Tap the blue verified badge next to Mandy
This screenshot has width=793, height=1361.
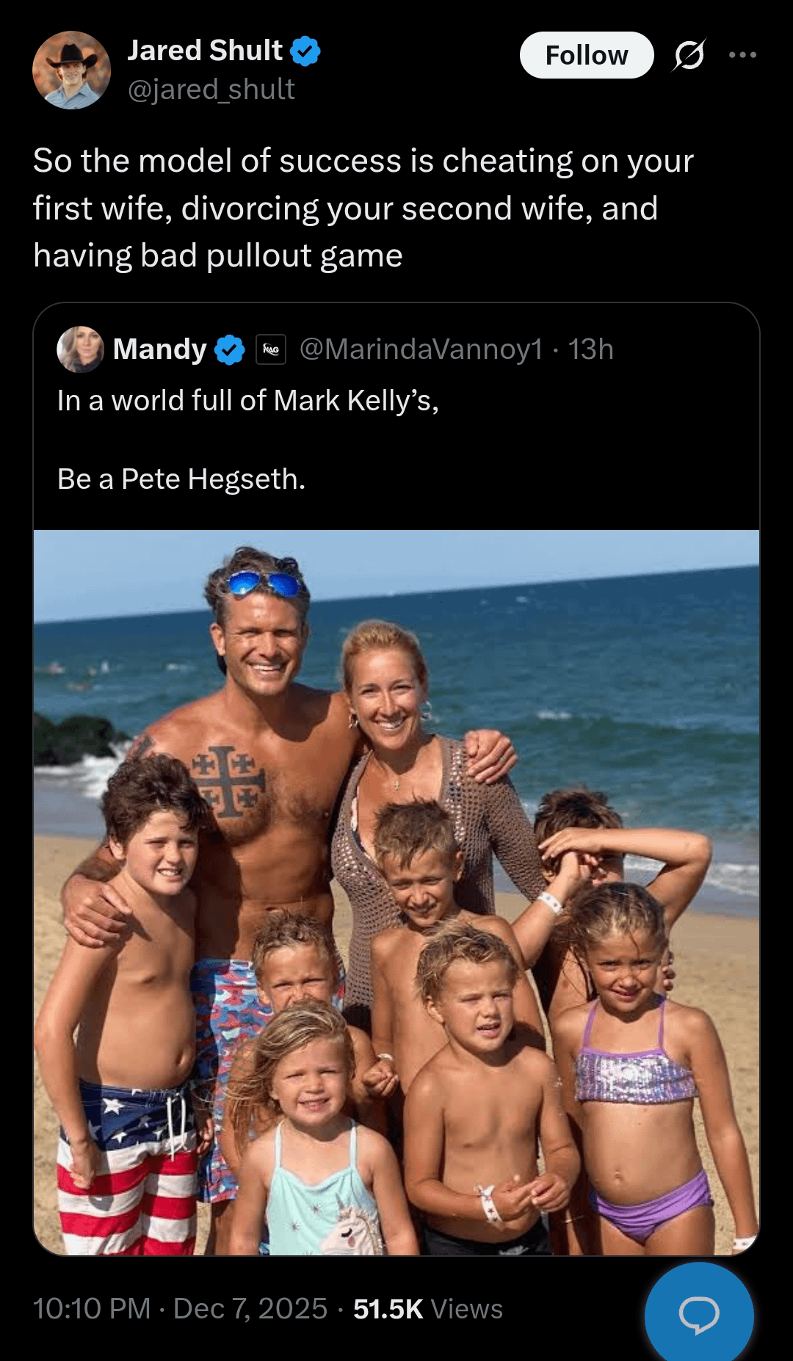pos(230,349)
